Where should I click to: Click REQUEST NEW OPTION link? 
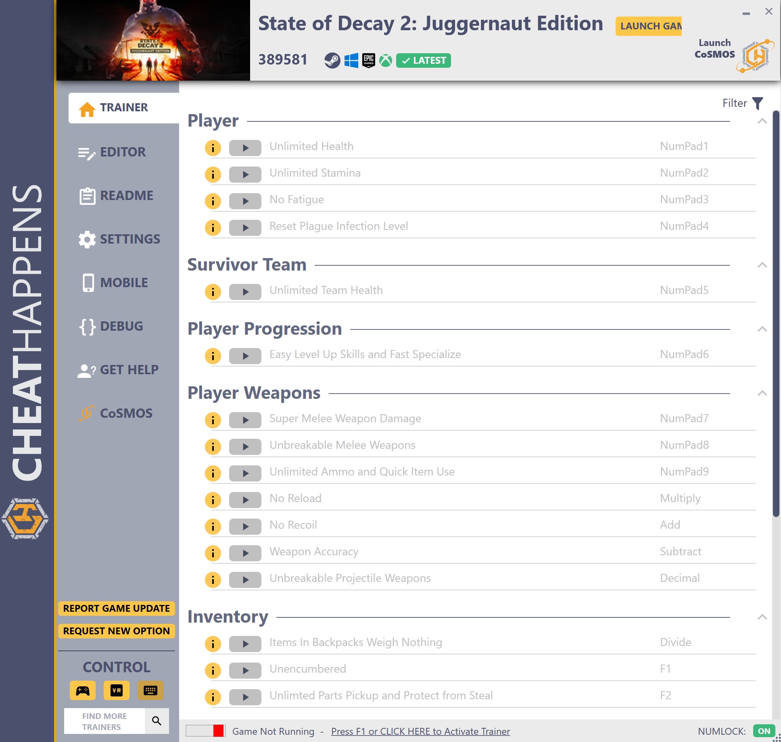(117, 631)
